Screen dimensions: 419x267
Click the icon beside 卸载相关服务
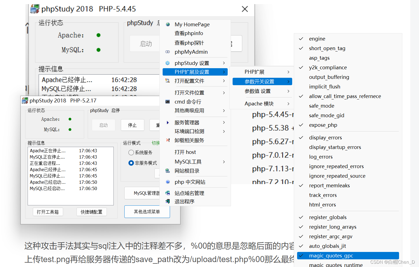(x=168, y=140)
